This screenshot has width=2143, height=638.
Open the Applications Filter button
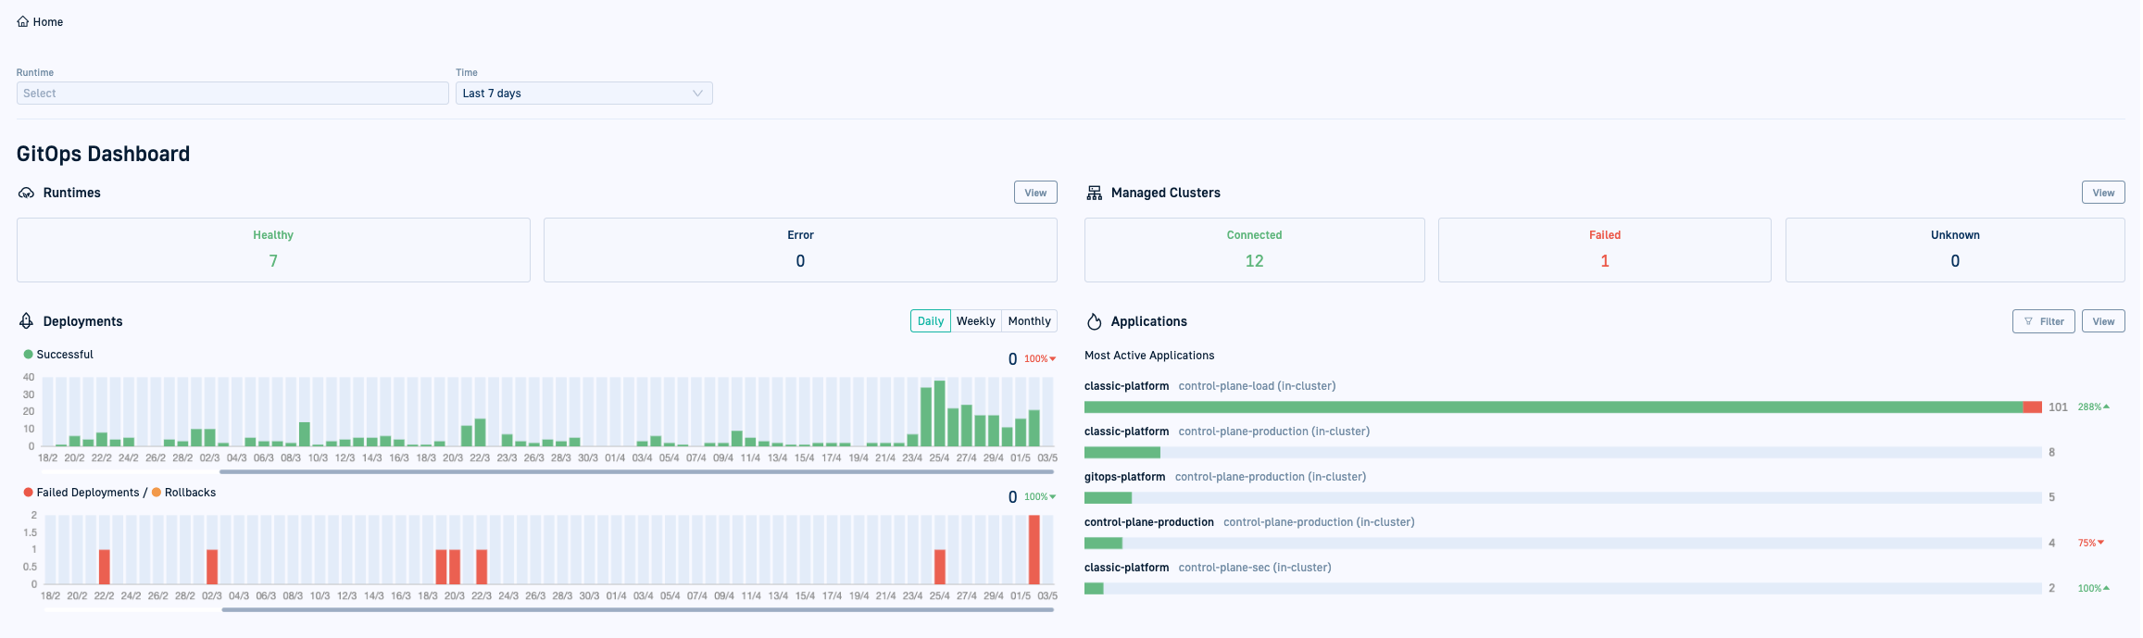point(2043,321)
